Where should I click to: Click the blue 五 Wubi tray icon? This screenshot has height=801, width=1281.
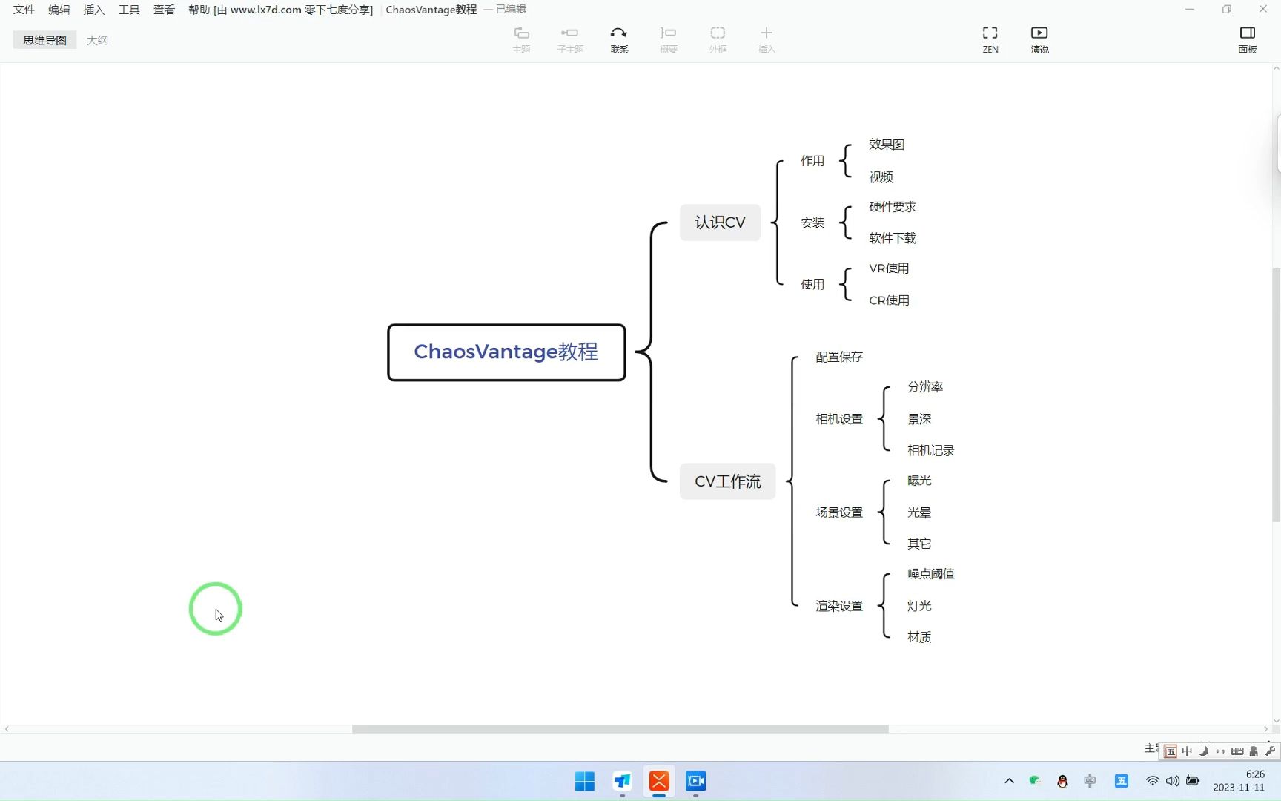[1122, 780]
